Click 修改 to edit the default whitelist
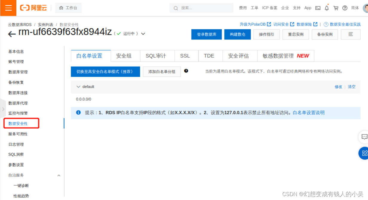368x200 pixels. (x=338, y=87)
